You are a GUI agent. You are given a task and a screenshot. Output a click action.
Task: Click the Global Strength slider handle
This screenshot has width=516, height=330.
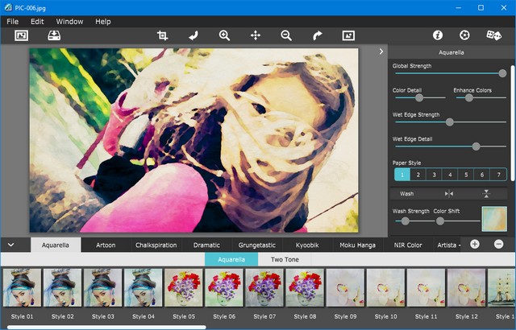pyautogui.click(x=502, y=73)
